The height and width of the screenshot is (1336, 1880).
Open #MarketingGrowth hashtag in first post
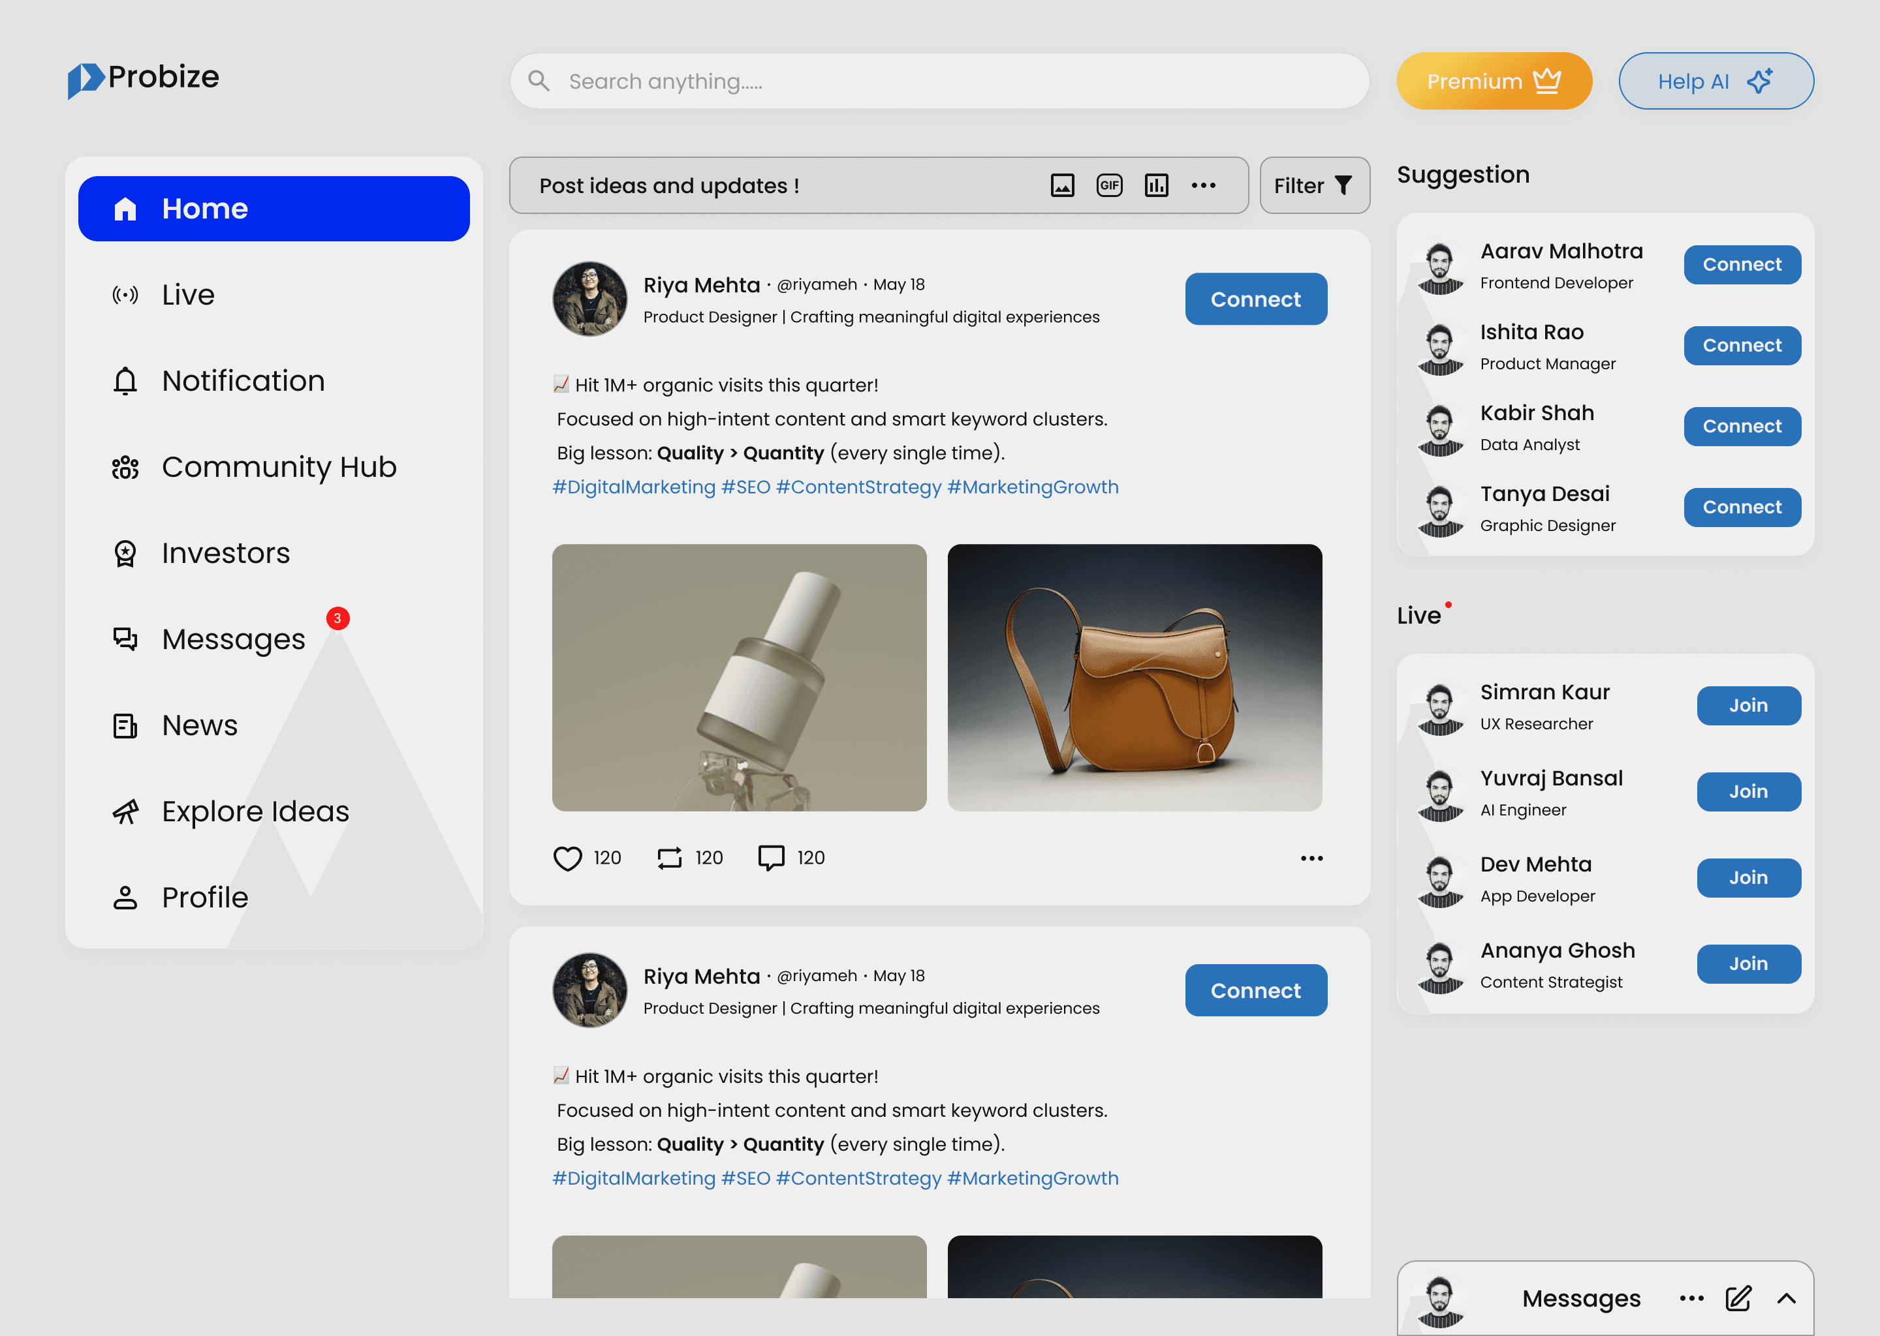pyautogui.click(x=1033, y=487)
